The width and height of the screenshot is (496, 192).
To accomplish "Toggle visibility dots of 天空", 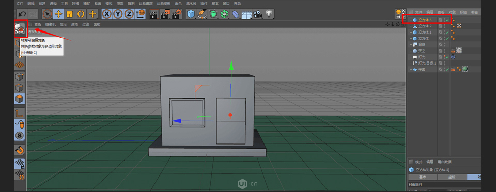I will tap(445, 51).
